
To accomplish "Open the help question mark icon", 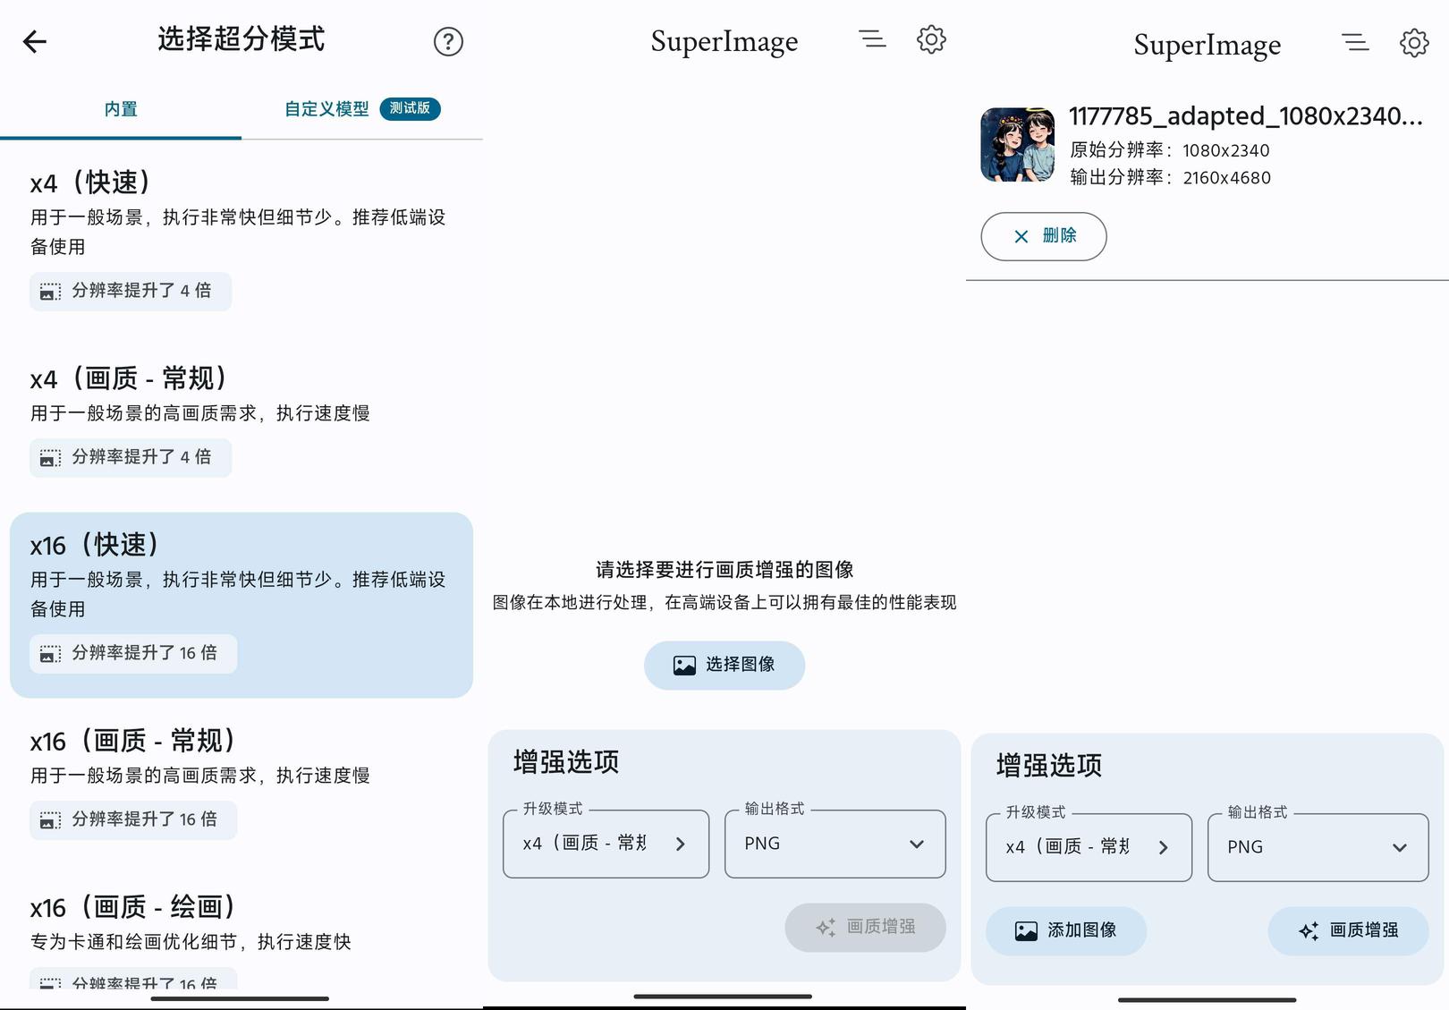I will coord(448,41).
